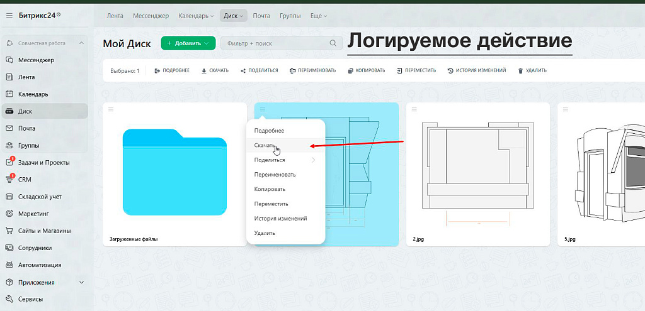Click the search magnifier icon in filter
645x311 pixels.
(x=333, y=43)
